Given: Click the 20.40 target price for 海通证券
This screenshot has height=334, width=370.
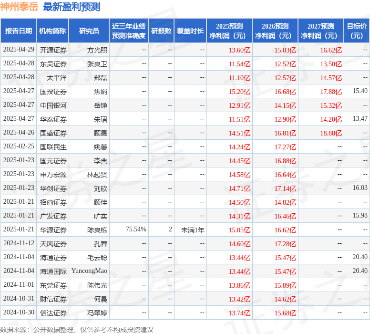Looking at the screenshot, I should [x=360, y=257].
